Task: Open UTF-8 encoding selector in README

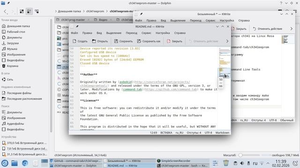Action: click(208, 133)
